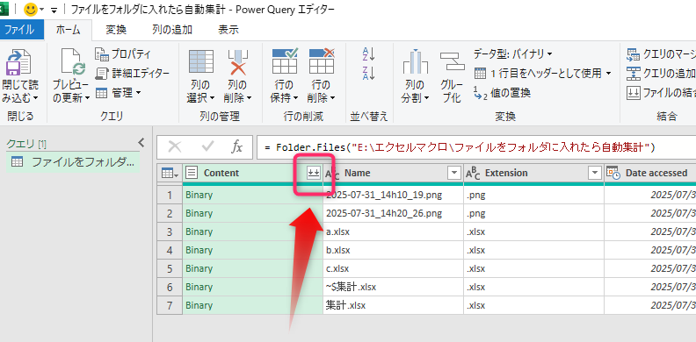Click into the Folder.Files formula bar

476,147
